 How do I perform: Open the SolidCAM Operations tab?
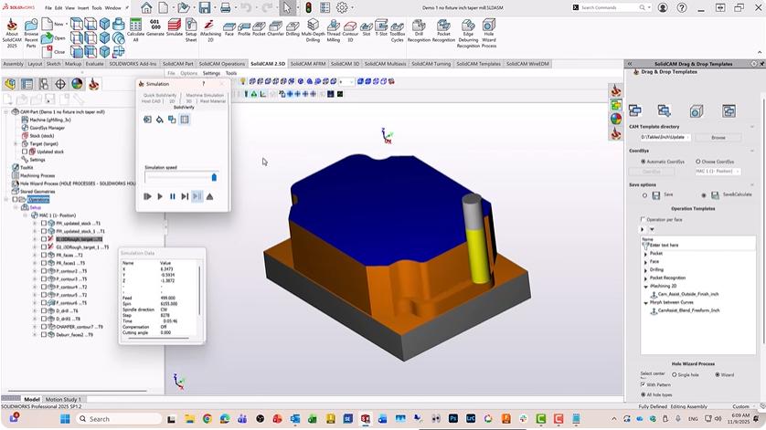221,64
